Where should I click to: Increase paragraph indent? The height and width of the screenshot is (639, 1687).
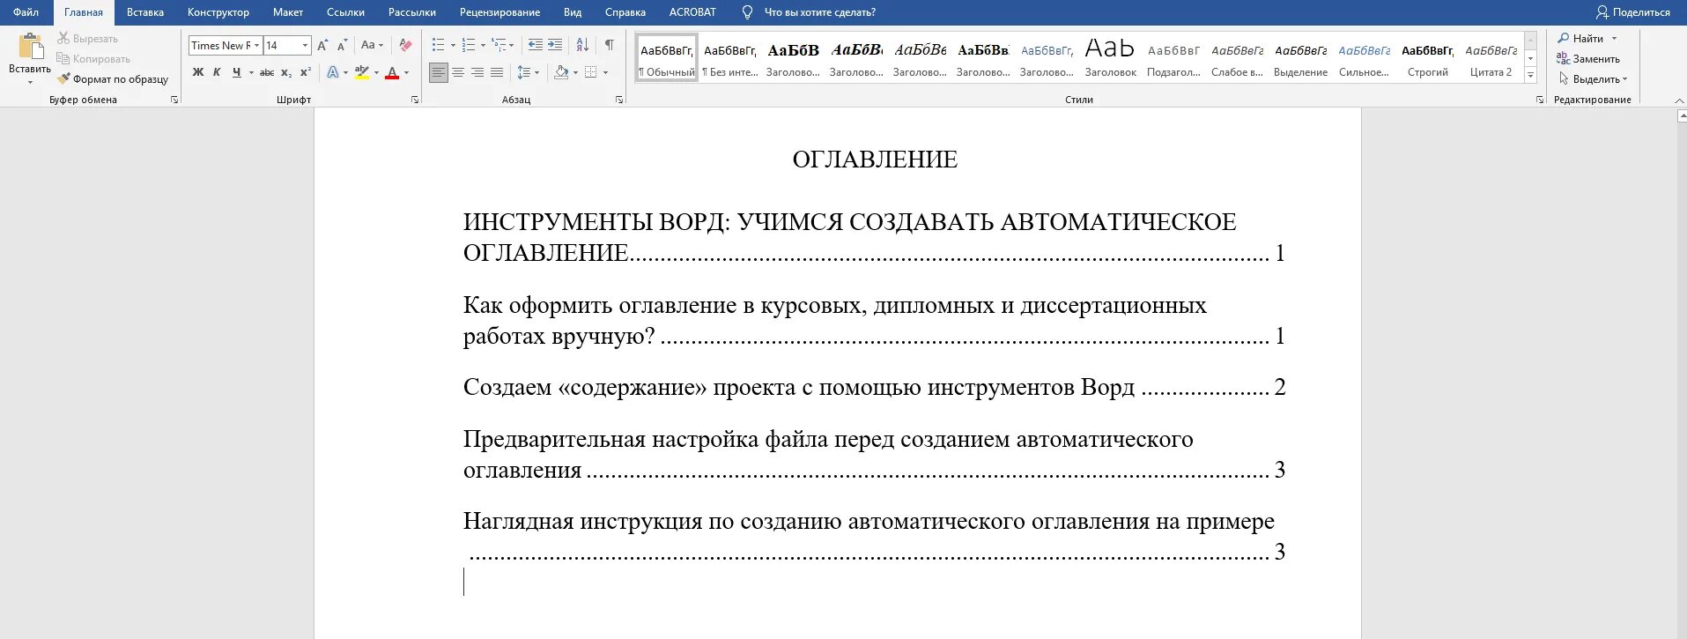(x=555, y=45)
